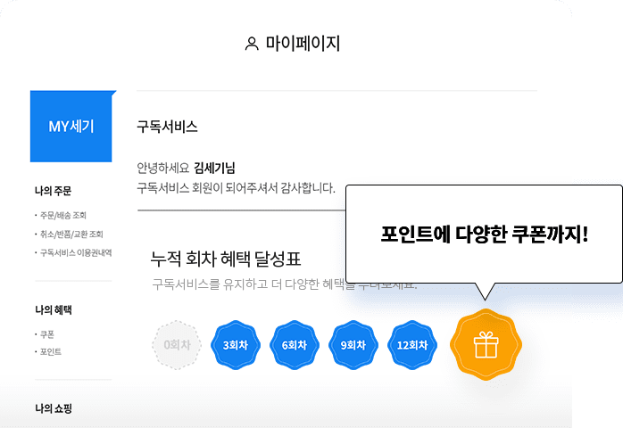Click the 누적 회차 혜택 달성표 heading
Screen dimensions: 623x428
pyautogui.click(x=226, y=259)
